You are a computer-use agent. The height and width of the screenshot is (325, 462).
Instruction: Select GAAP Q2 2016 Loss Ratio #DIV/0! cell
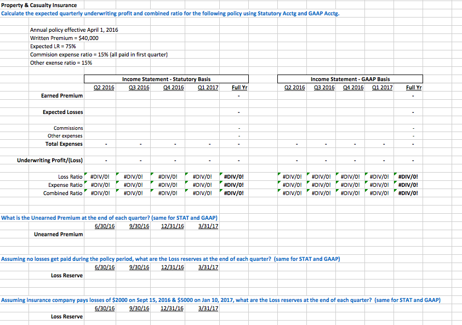[292, 177]
